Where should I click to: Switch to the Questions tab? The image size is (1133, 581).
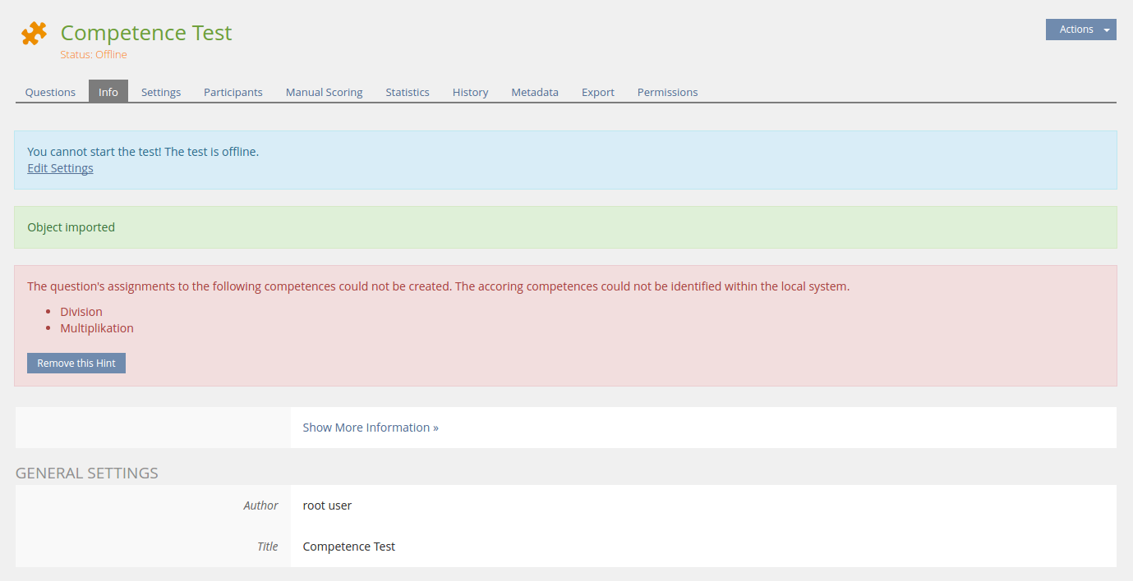[x=50, y=92]
